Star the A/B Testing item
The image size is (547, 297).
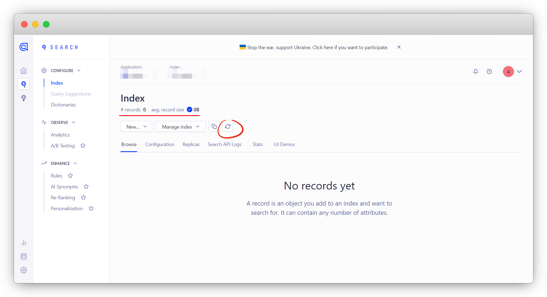(x=83, y=146)
